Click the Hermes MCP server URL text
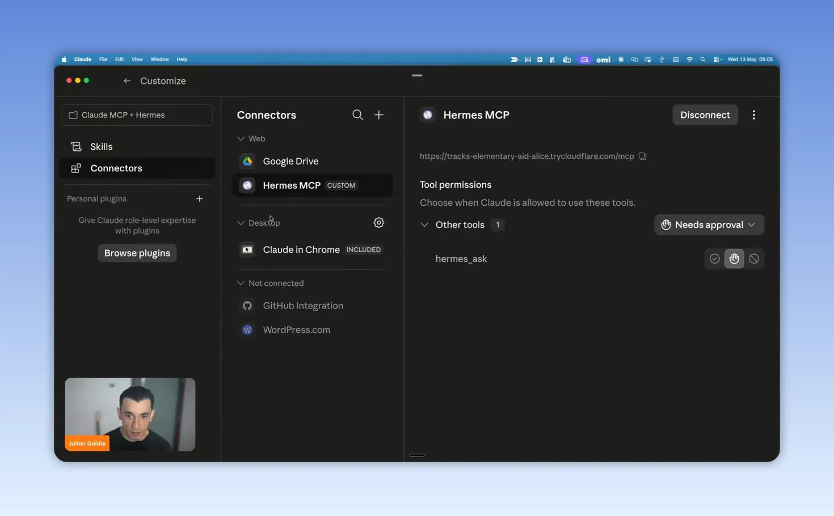834x516 pixels. (x=526, y=157)
